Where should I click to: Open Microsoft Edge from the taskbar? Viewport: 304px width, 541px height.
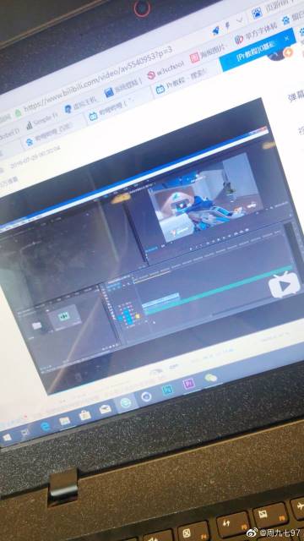[45, 426]
